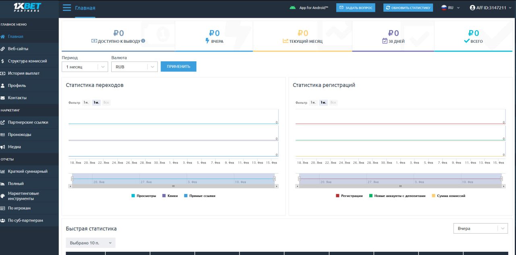Select 1н. filter on Статистика переходов
Screen dimensions: 516x255
point(86,102)
